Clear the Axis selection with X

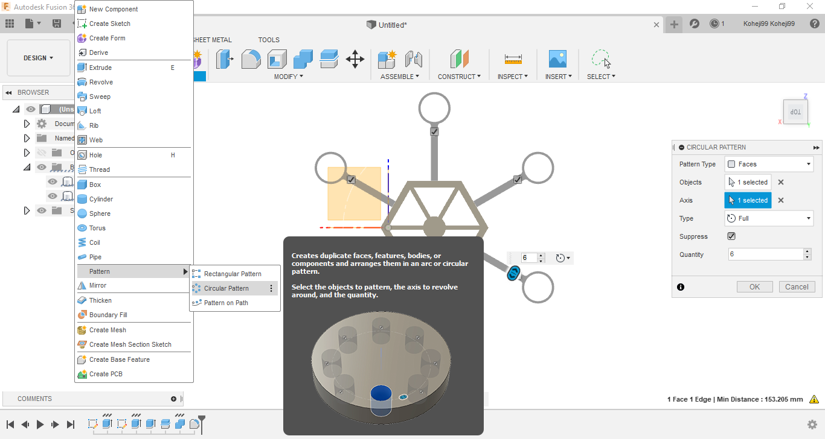(x=781, y=200)
